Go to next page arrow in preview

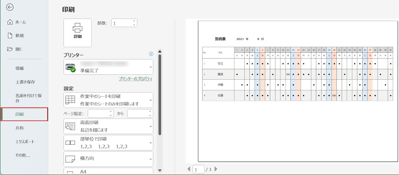[x=216, y=169]
